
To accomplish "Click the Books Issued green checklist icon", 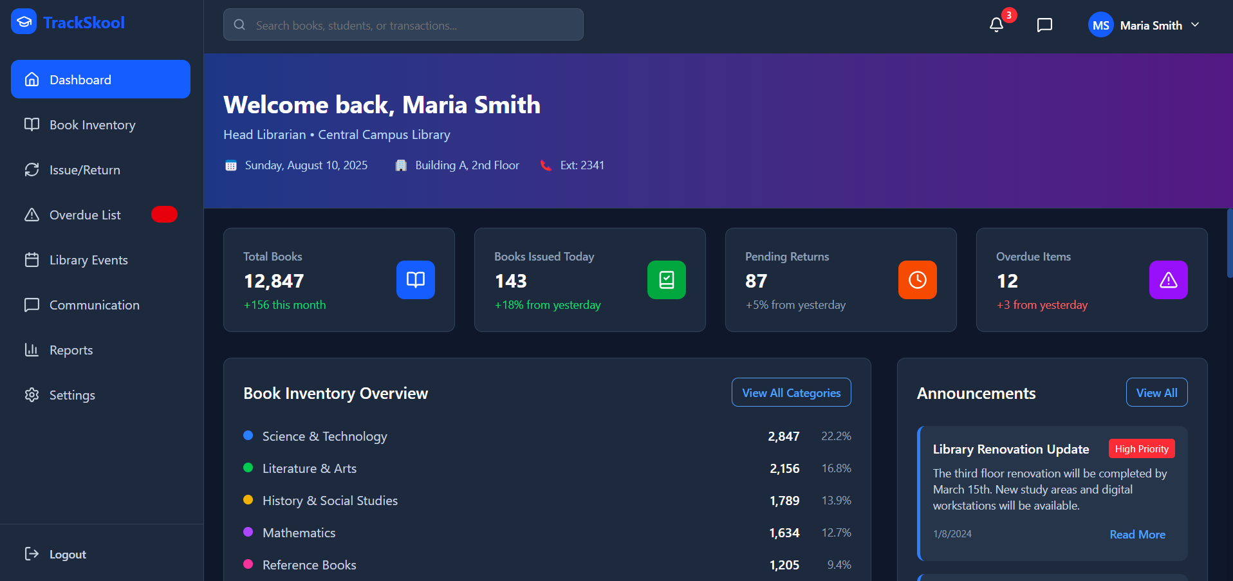I will pos(666,280).
